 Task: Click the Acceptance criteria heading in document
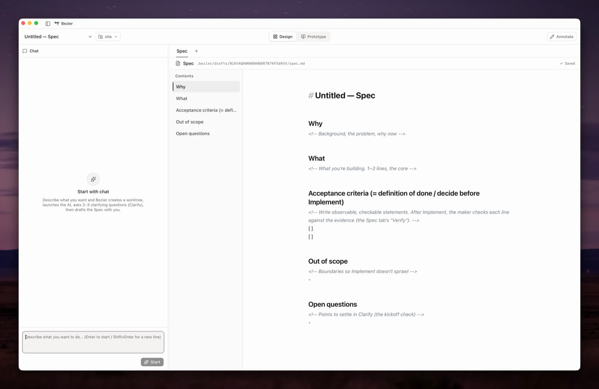coord(394,198)
